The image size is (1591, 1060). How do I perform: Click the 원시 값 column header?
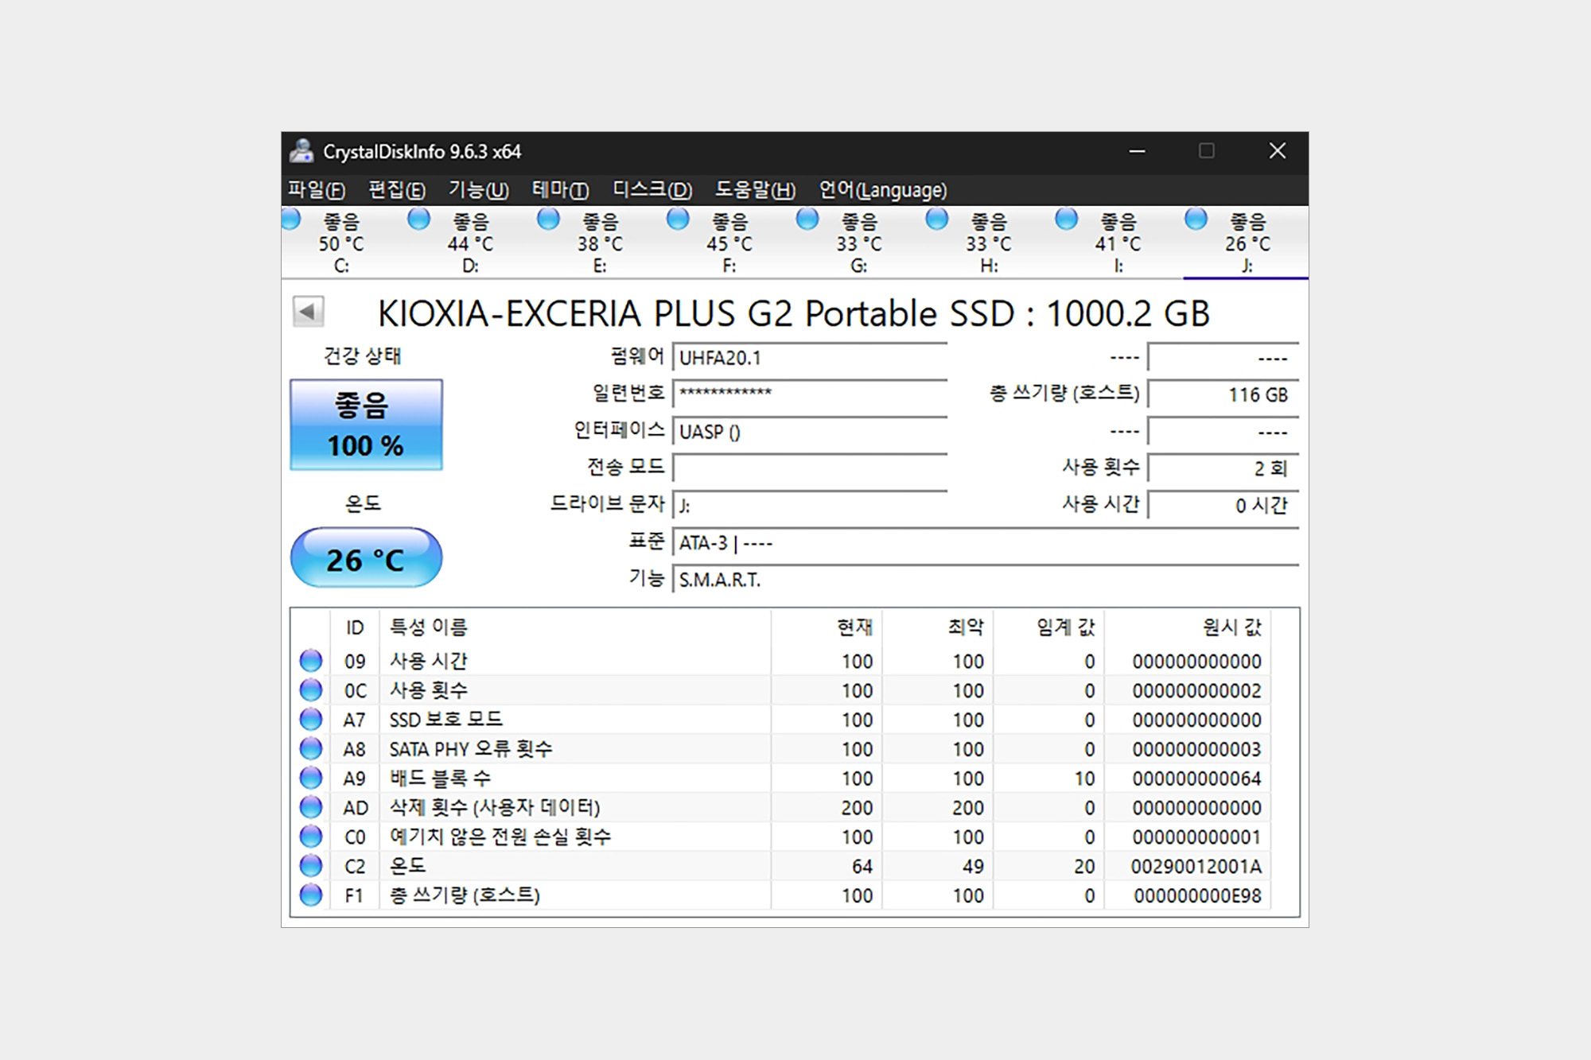pos(1231,627)
